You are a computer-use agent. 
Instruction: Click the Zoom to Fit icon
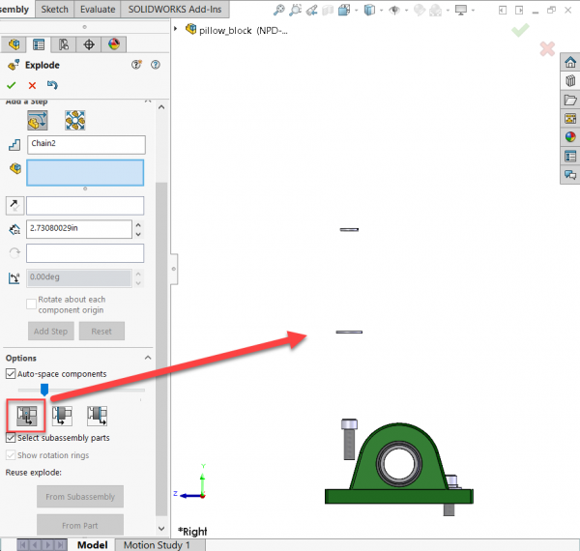point(279,10)
